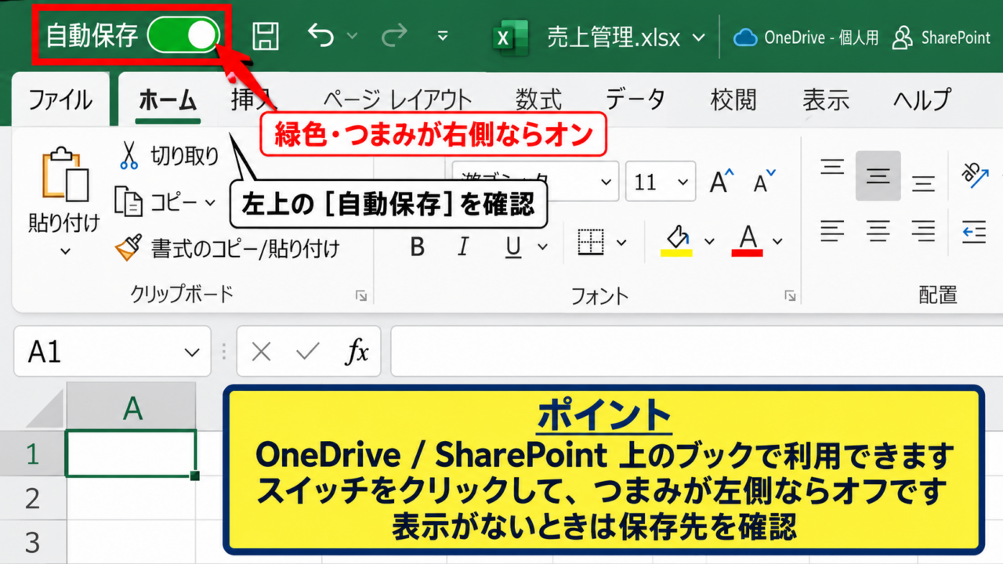Select the ホーム ribbon tab
1003x564 pixels.
click(168, 100)
